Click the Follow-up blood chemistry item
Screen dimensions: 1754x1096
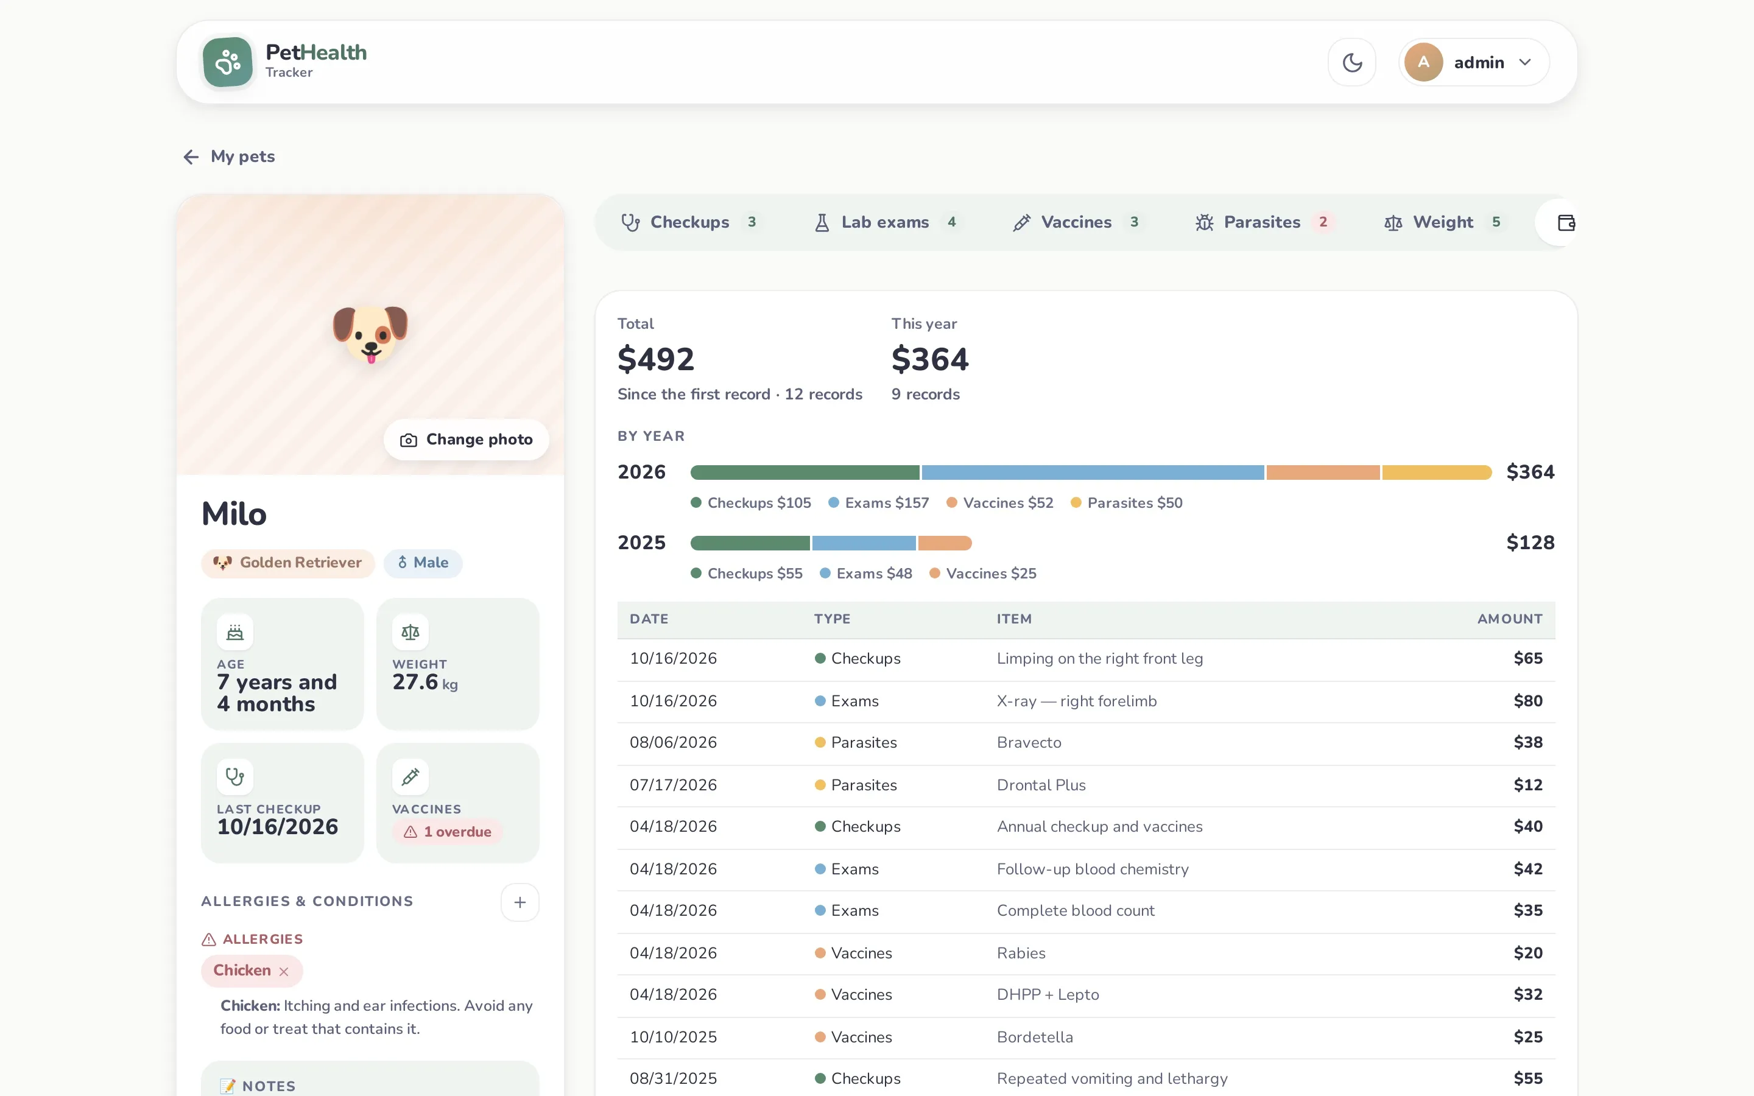1092,869
